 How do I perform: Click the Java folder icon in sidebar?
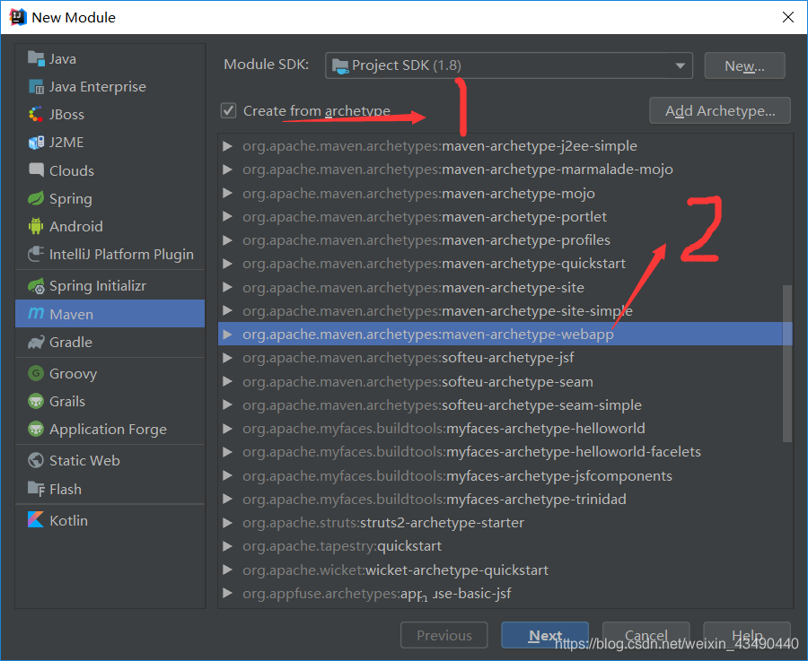click(36, 58)
